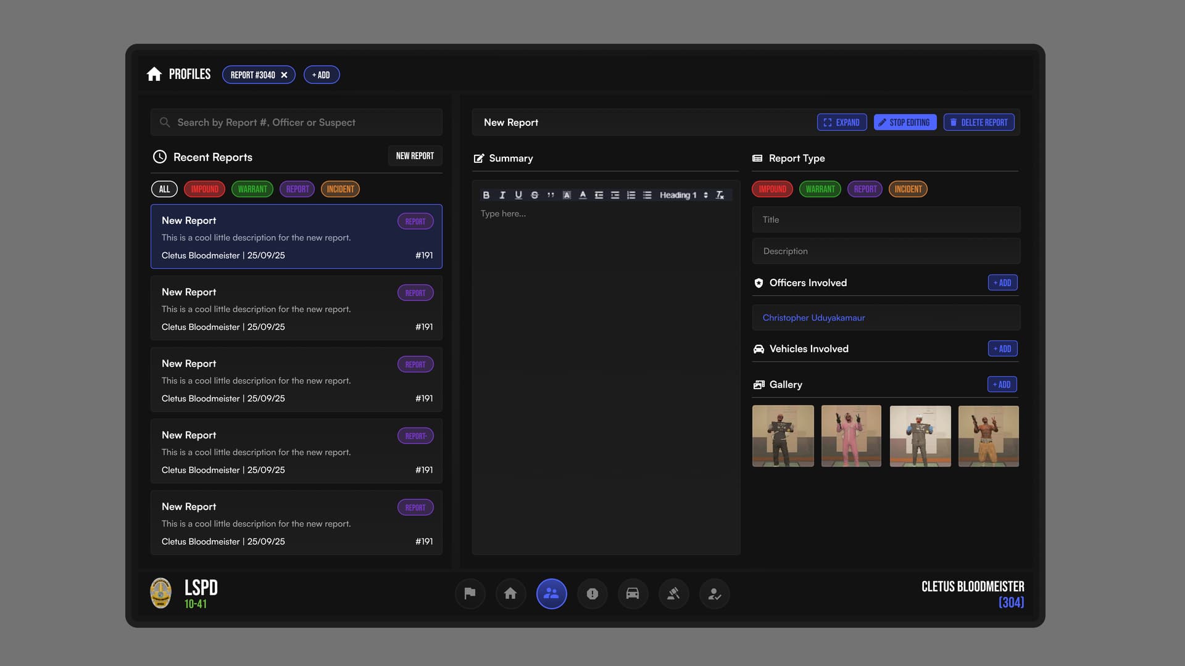Click the flag icon in bottom dock
Screen dimensions: 1185x666
point(470,594)
